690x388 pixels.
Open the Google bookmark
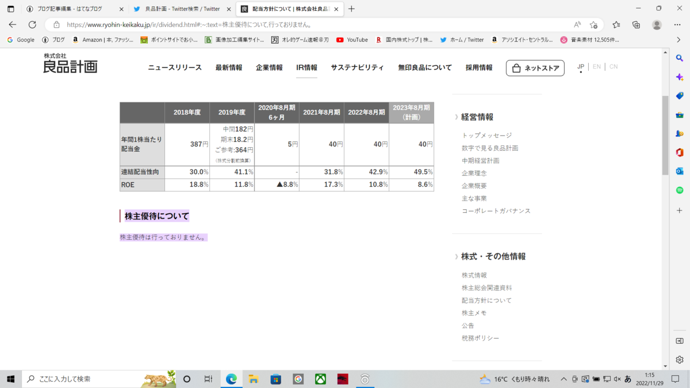click(21, 40)
